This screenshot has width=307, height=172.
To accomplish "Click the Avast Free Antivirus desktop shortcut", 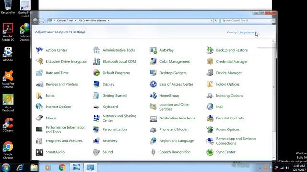I will pyautogui.click(x=8, y=79).
